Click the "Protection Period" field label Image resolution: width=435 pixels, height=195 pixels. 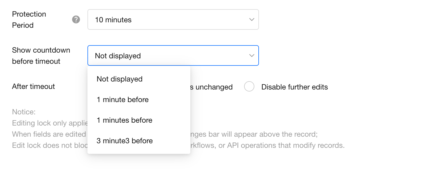[x=29, y=20]
